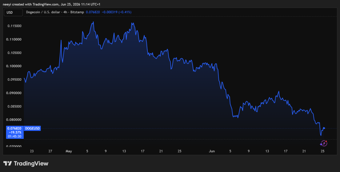Image resolution: width=340 pixels, height=172 pixels.
Task: Click the TradingView logo icon
Action: pyautogui.click(x=8, y=163)
